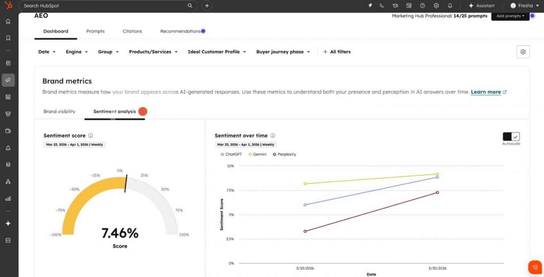Expand the Ideal Customer Profile filter dropdown
544x277 pixels.
coord(217,52)
